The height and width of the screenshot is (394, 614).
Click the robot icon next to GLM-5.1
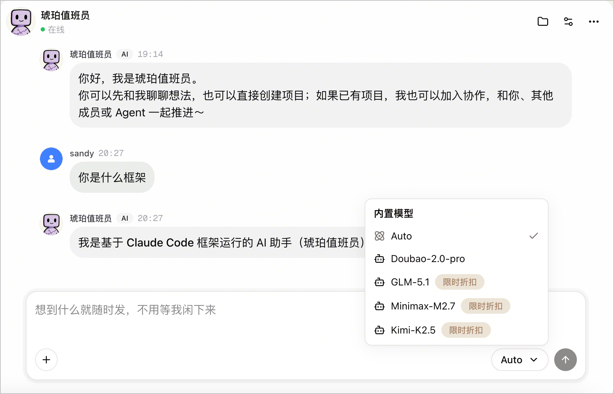click(x=380, y=282)
